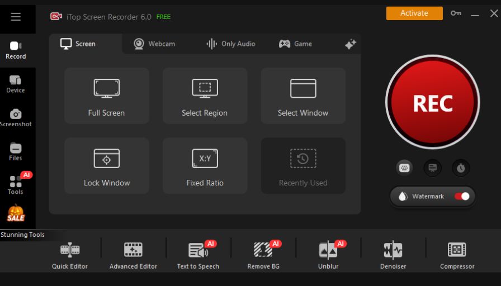Switch to the Webcam tab
This screenshot has width=501, height=286.
154,44
